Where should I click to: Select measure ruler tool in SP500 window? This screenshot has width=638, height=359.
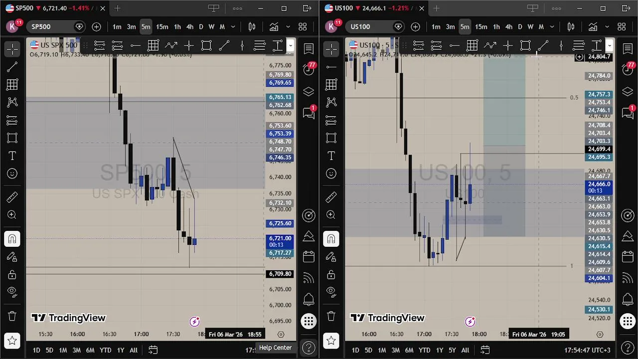(x=12, y=197)
